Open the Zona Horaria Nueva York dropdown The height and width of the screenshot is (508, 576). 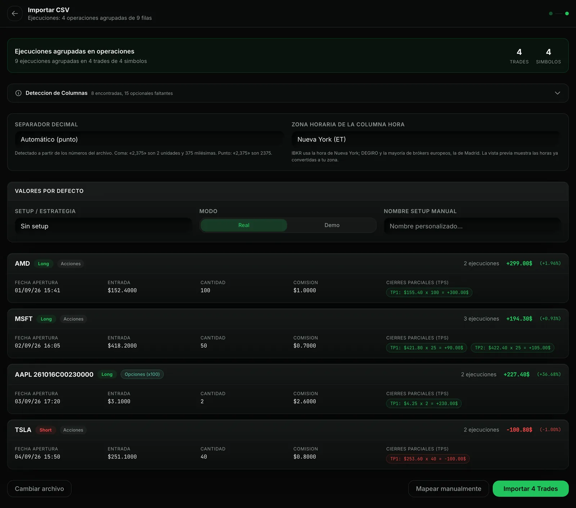(426, 139)
